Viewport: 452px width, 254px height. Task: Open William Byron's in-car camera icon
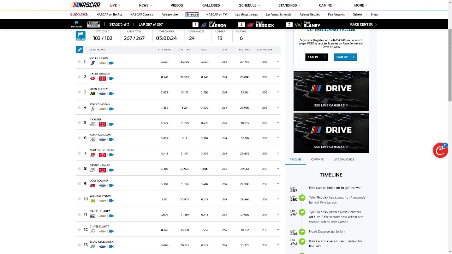tap(111, 201)
